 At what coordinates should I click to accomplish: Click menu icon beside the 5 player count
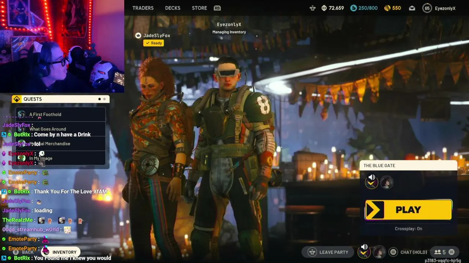tap(451, 252)
